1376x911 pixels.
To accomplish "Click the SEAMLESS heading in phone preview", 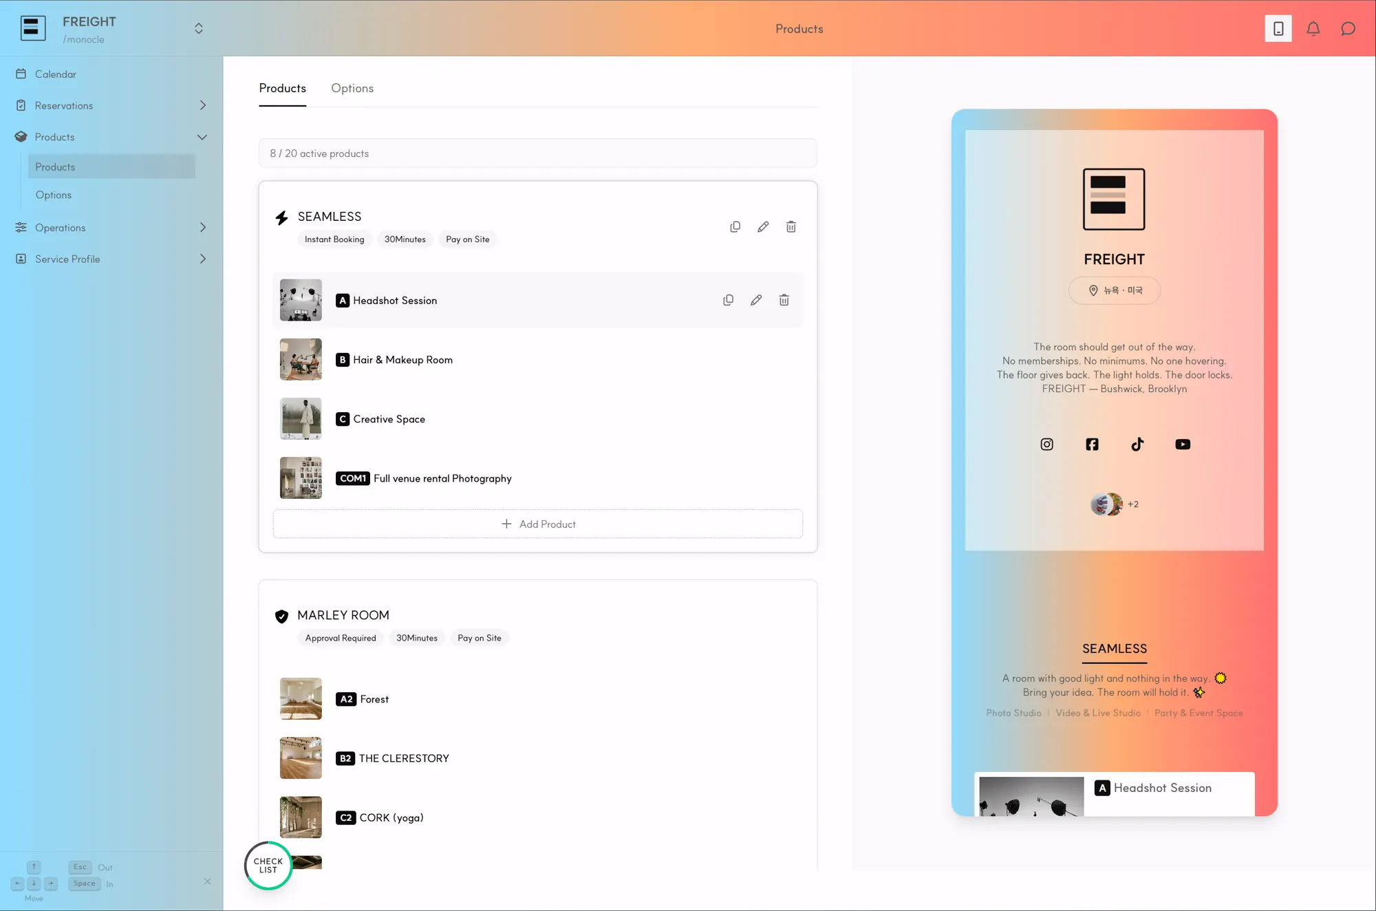I will coord(1114,648).
